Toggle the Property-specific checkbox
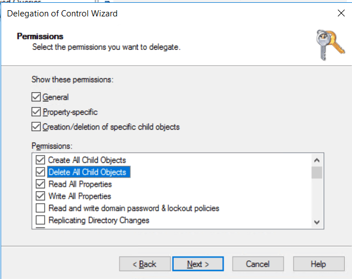352x279 pixels. tap(37, 112)
